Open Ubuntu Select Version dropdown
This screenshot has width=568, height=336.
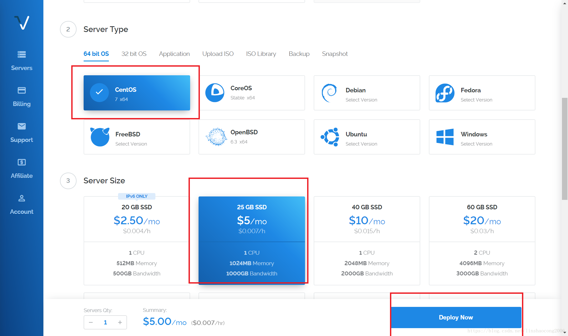[x=361, y=144]
